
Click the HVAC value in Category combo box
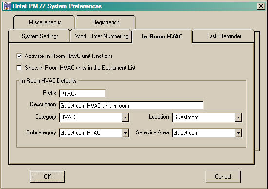pos(68,117)
